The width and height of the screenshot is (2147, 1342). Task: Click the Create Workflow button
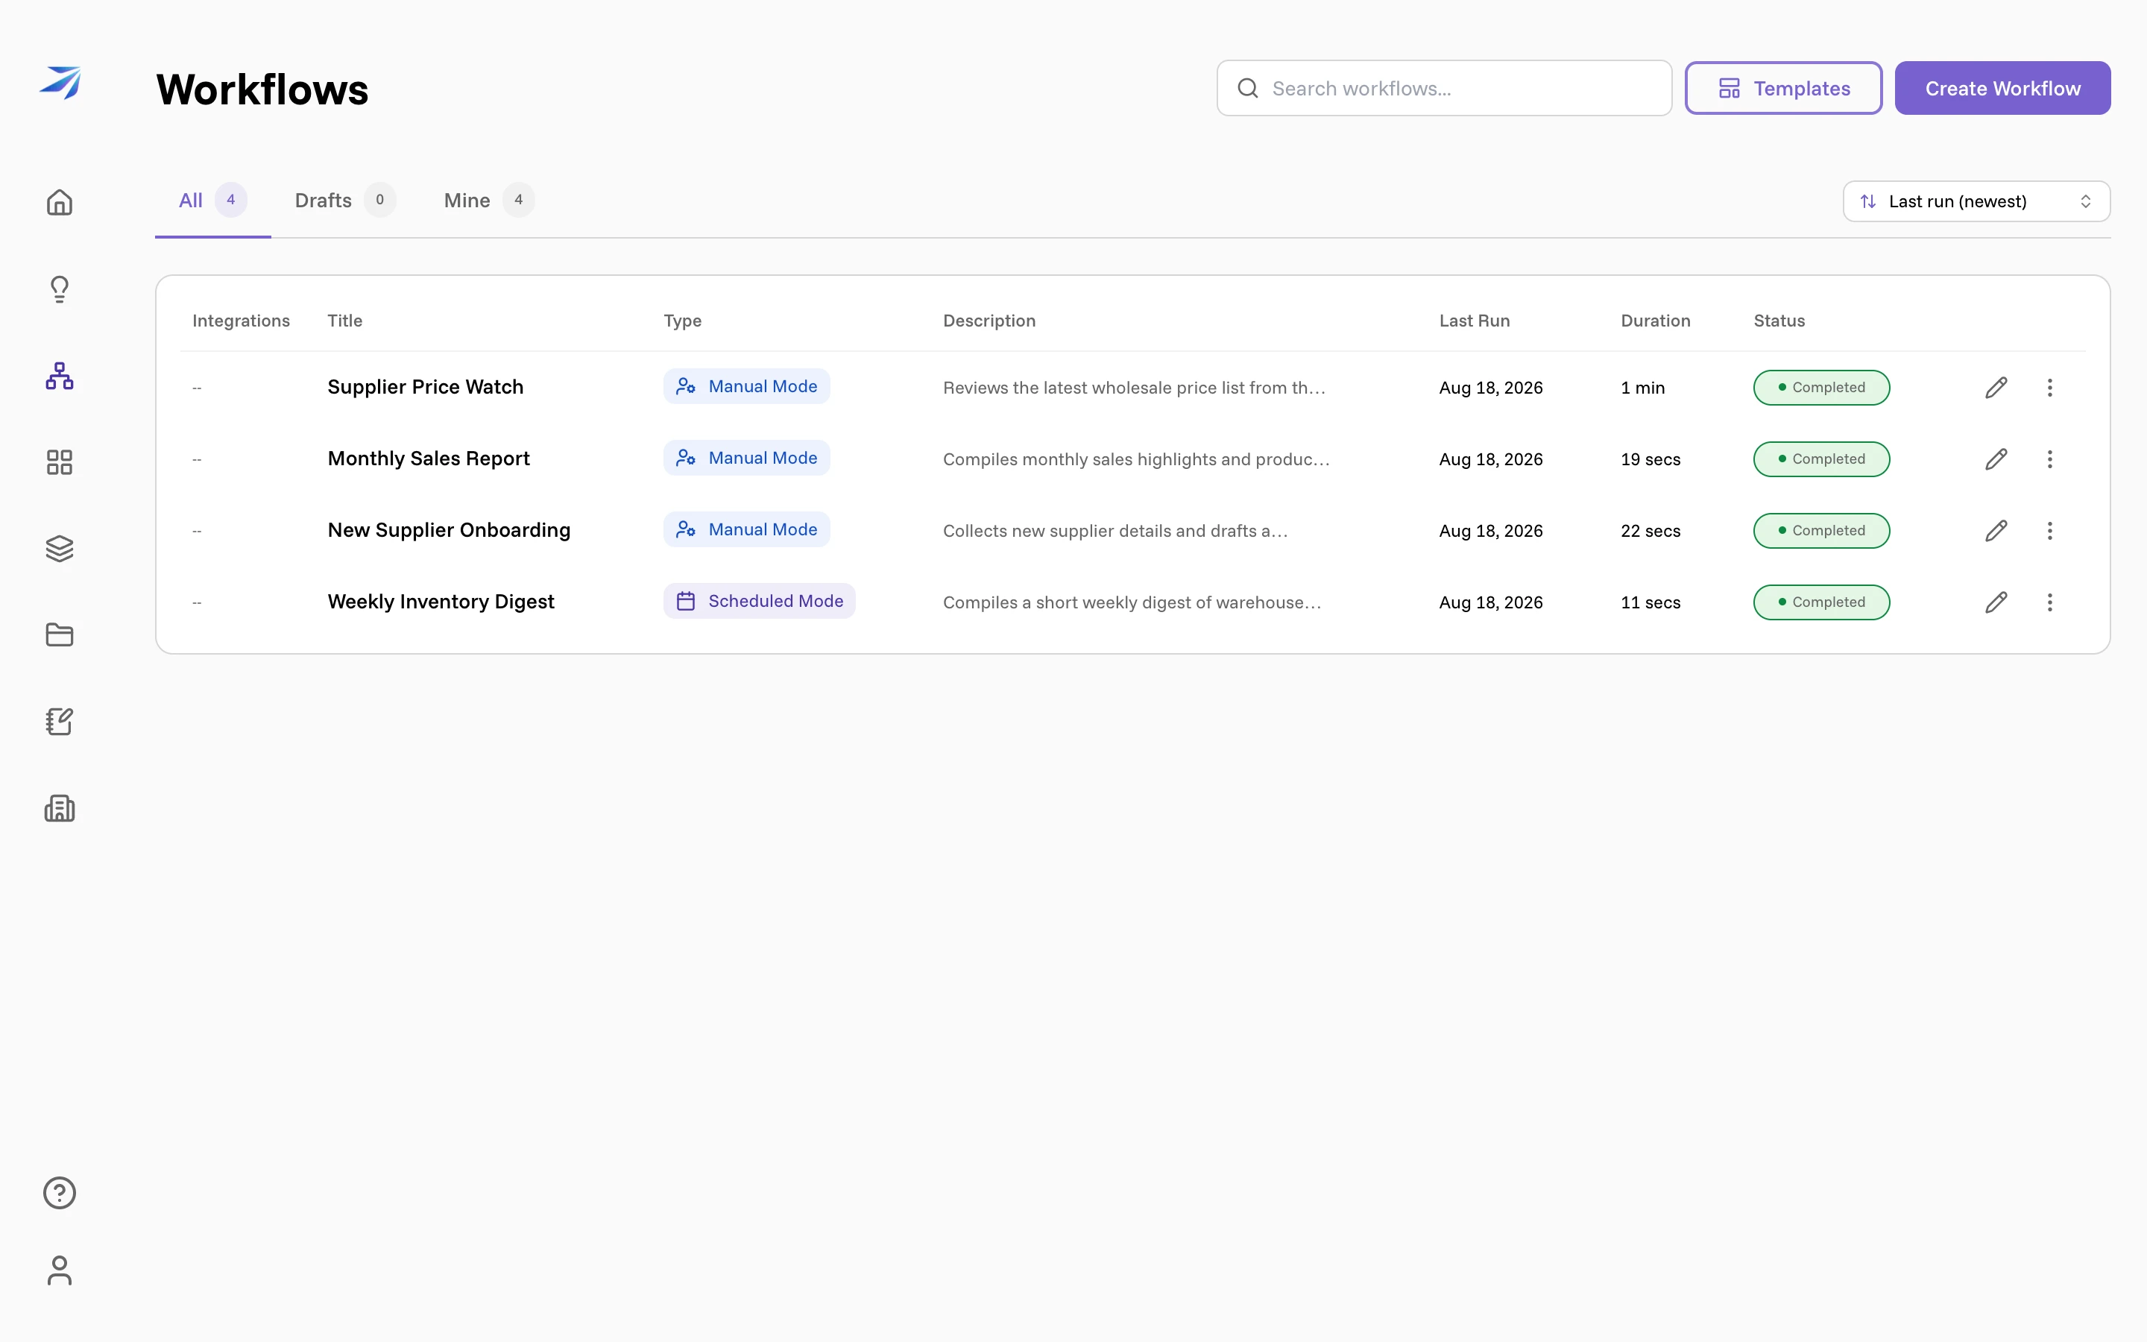click(x=2002, y=88)
